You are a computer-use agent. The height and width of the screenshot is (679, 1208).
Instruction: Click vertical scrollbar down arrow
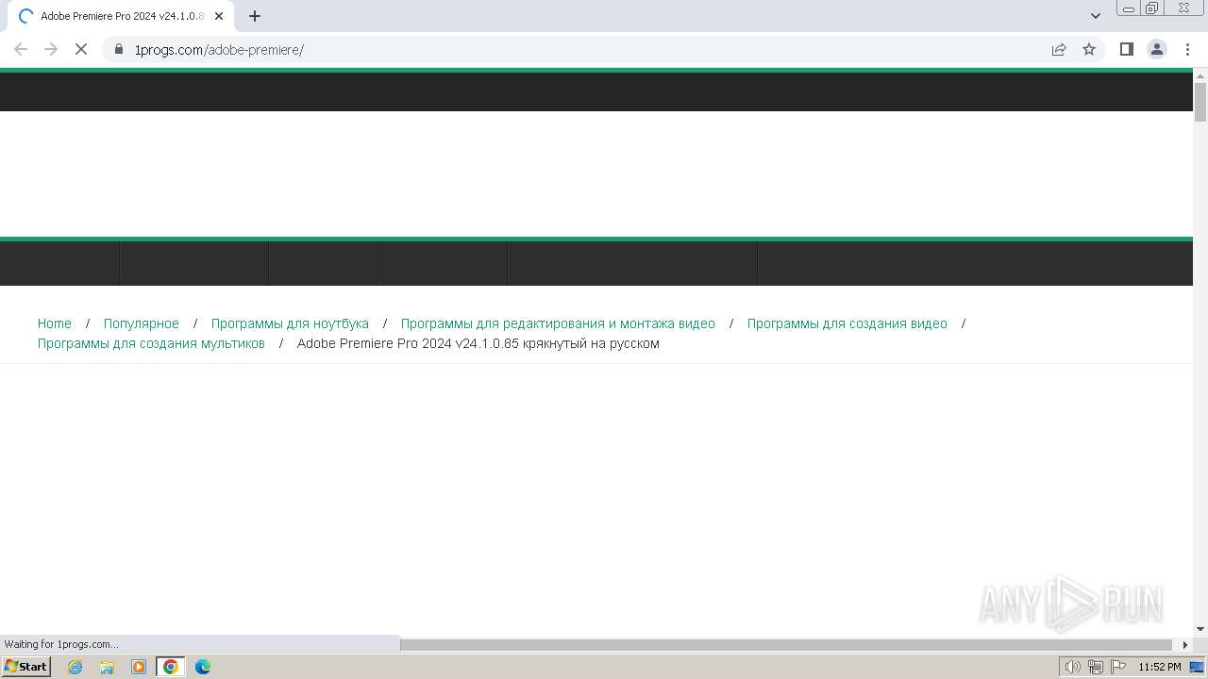coord(1200,629)
